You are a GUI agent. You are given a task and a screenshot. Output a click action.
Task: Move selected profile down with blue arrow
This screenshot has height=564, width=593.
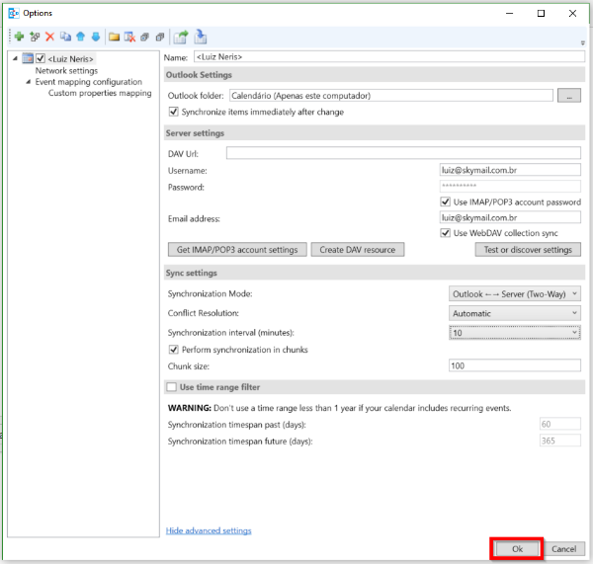(x=96, y=37)
